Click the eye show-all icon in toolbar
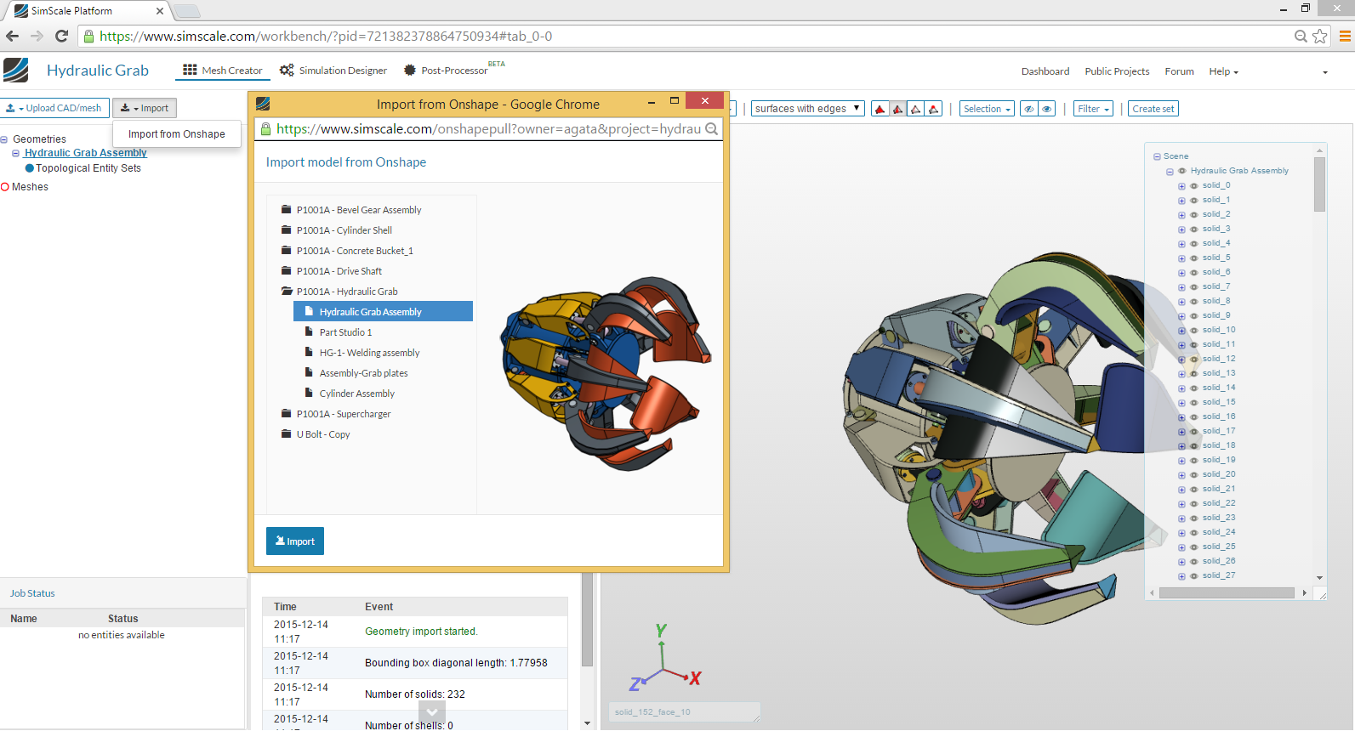The image size is (1355, 731). coord(1047,109)
